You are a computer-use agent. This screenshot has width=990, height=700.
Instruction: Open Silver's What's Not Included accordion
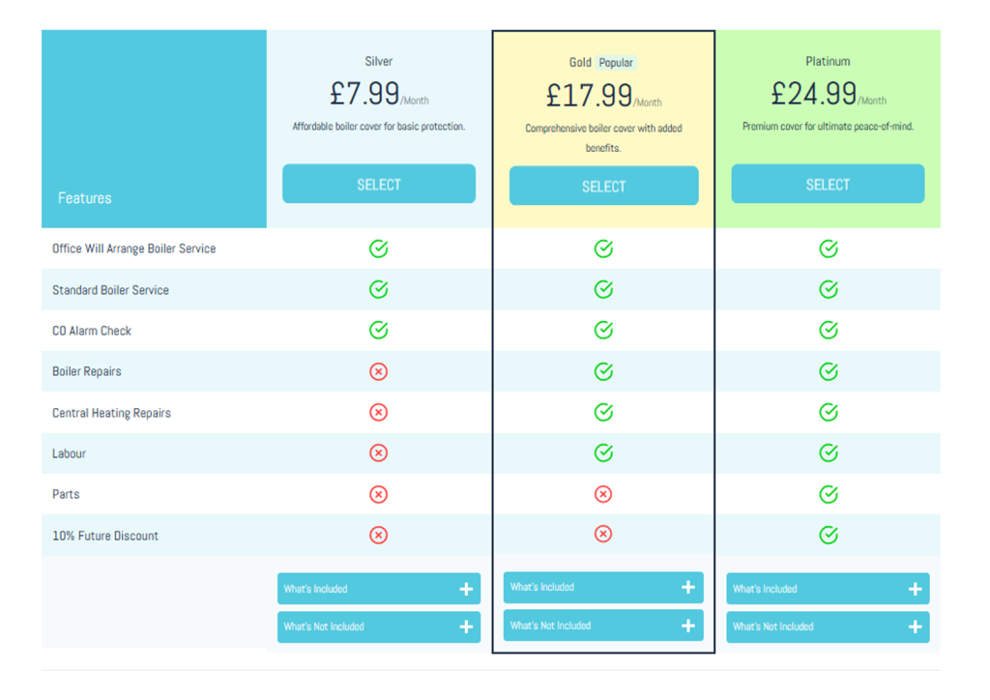tap(379, 627)
